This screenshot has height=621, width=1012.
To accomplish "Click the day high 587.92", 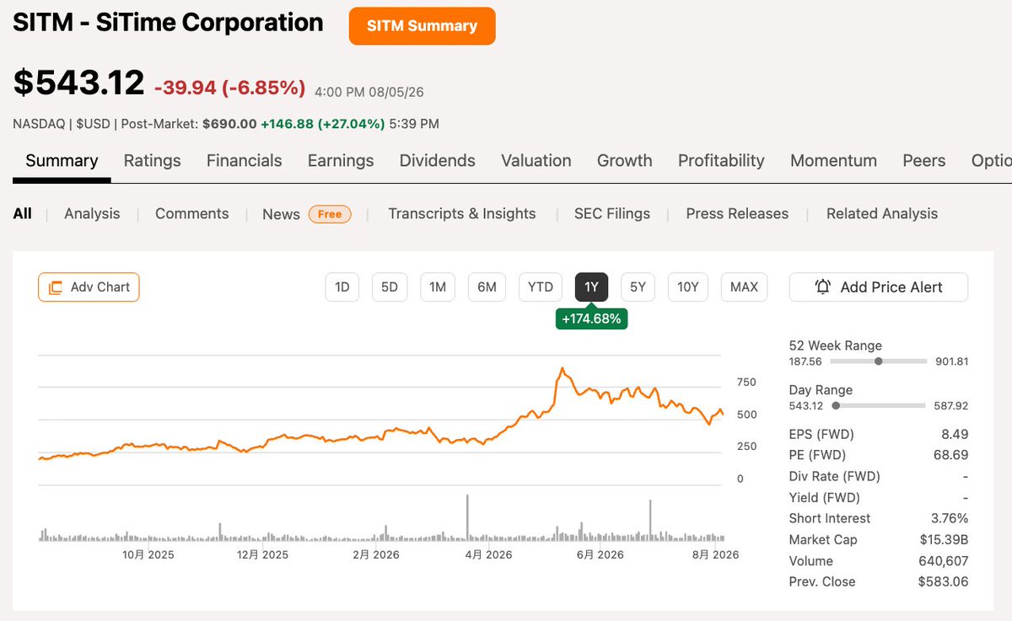I will pos(951,406).
